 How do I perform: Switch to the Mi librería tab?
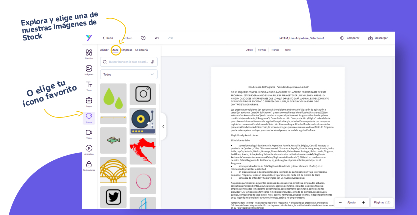[x=141, y=50]
